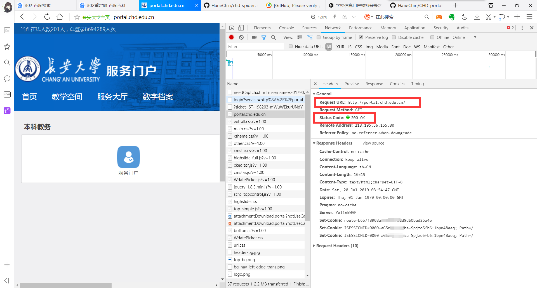
Task: Reload the current page
Action: [x=47, y=17]
